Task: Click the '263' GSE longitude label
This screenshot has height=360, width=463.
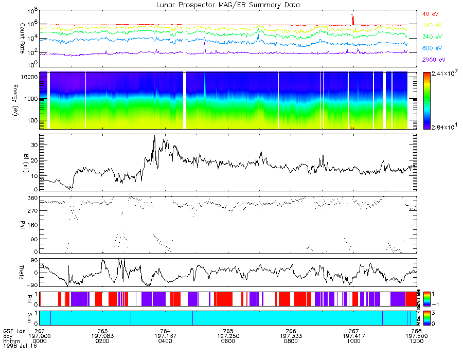Action: pyautogui.click(x=102, y=331)
